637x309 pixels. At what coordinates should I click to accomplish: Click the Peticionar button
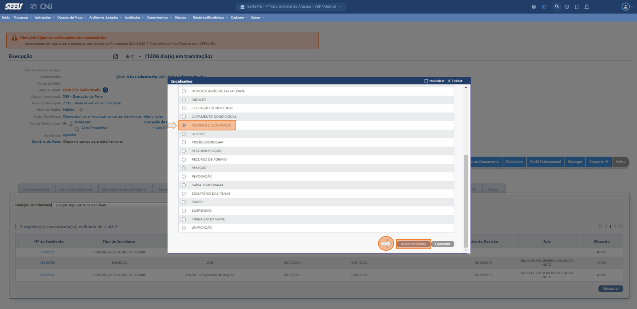coord(514,162)
